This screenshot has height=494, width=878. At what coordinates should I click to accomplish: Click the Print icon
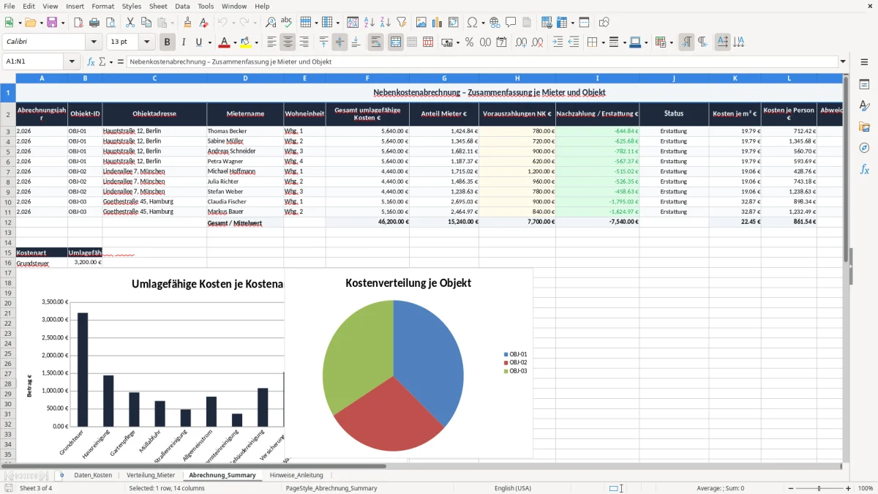(x=95, y=23)
